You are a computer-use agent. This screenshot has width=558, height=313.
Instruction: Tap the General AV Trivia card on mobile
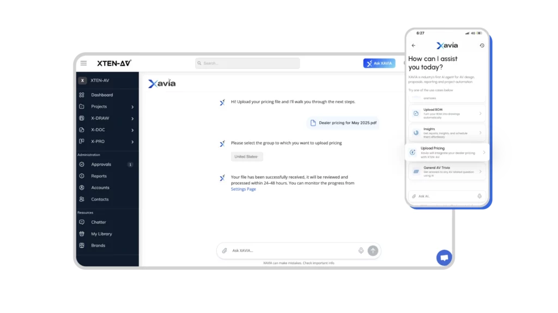tap(447, 172)
